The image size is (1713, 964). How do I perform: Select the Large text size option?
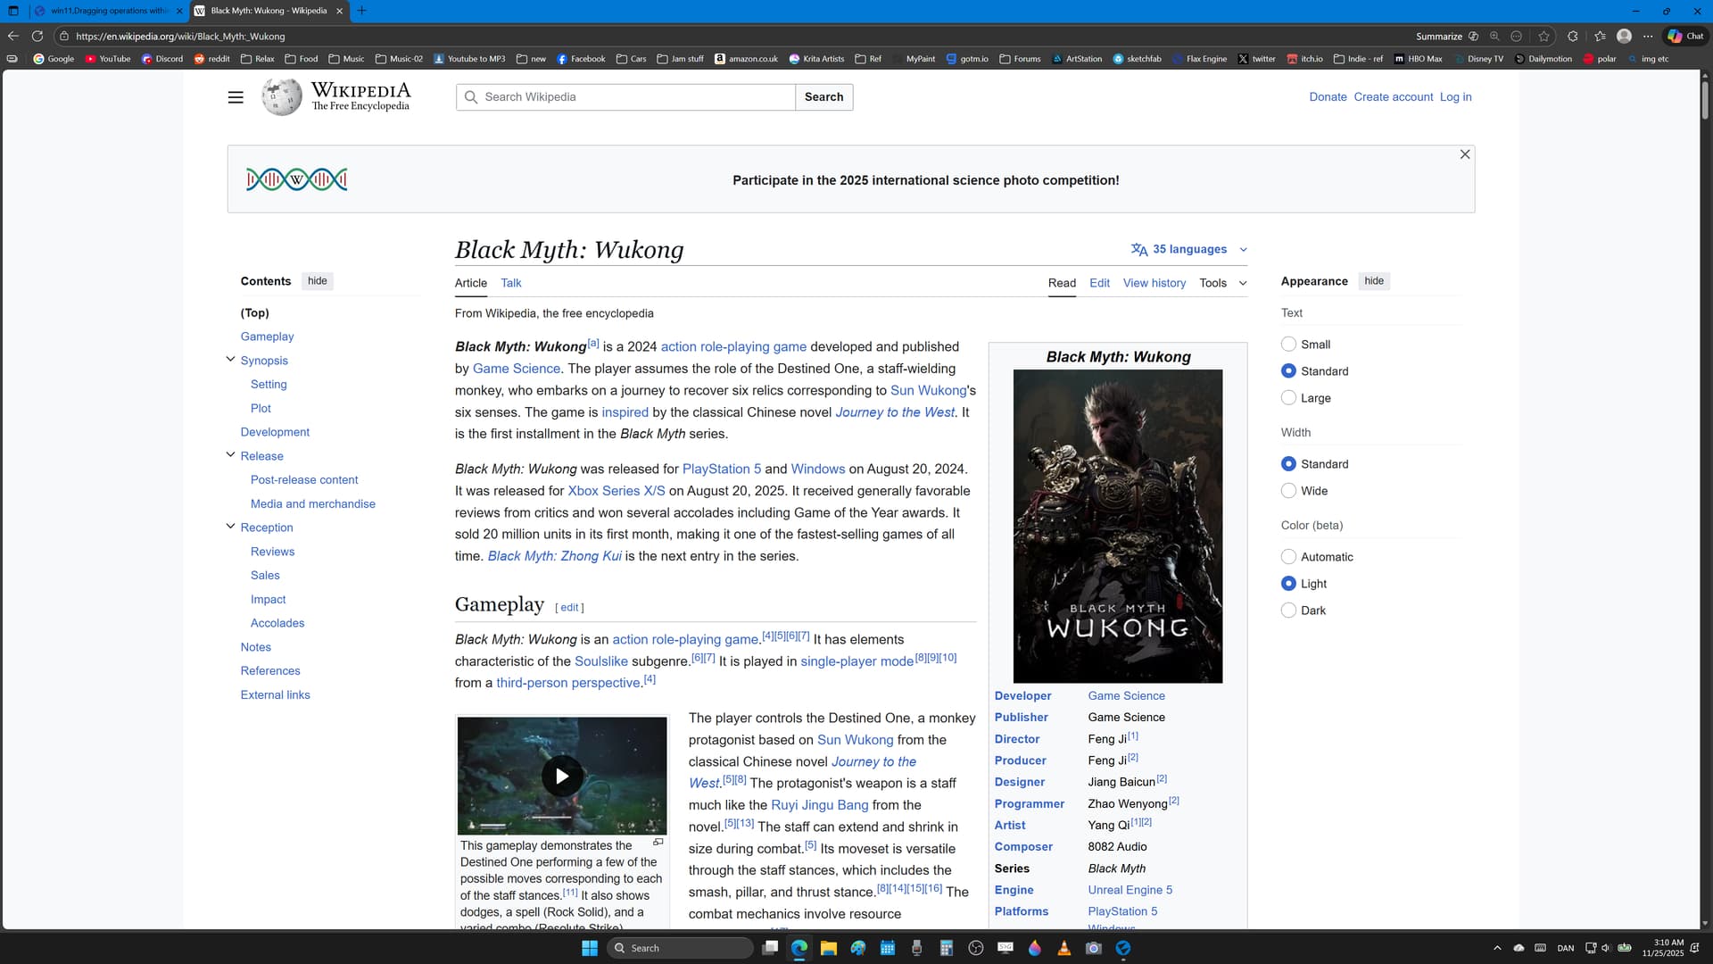click(1288, 398)
